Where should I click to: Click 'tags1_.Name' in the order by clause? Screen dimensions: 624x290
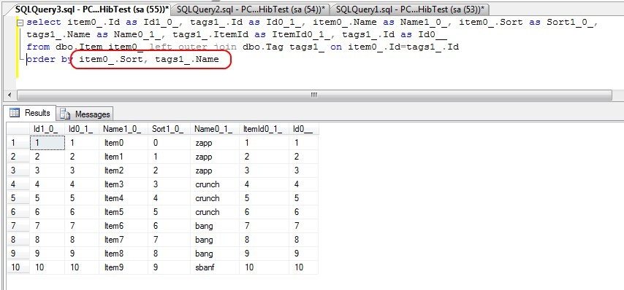[x=187, y=60]
